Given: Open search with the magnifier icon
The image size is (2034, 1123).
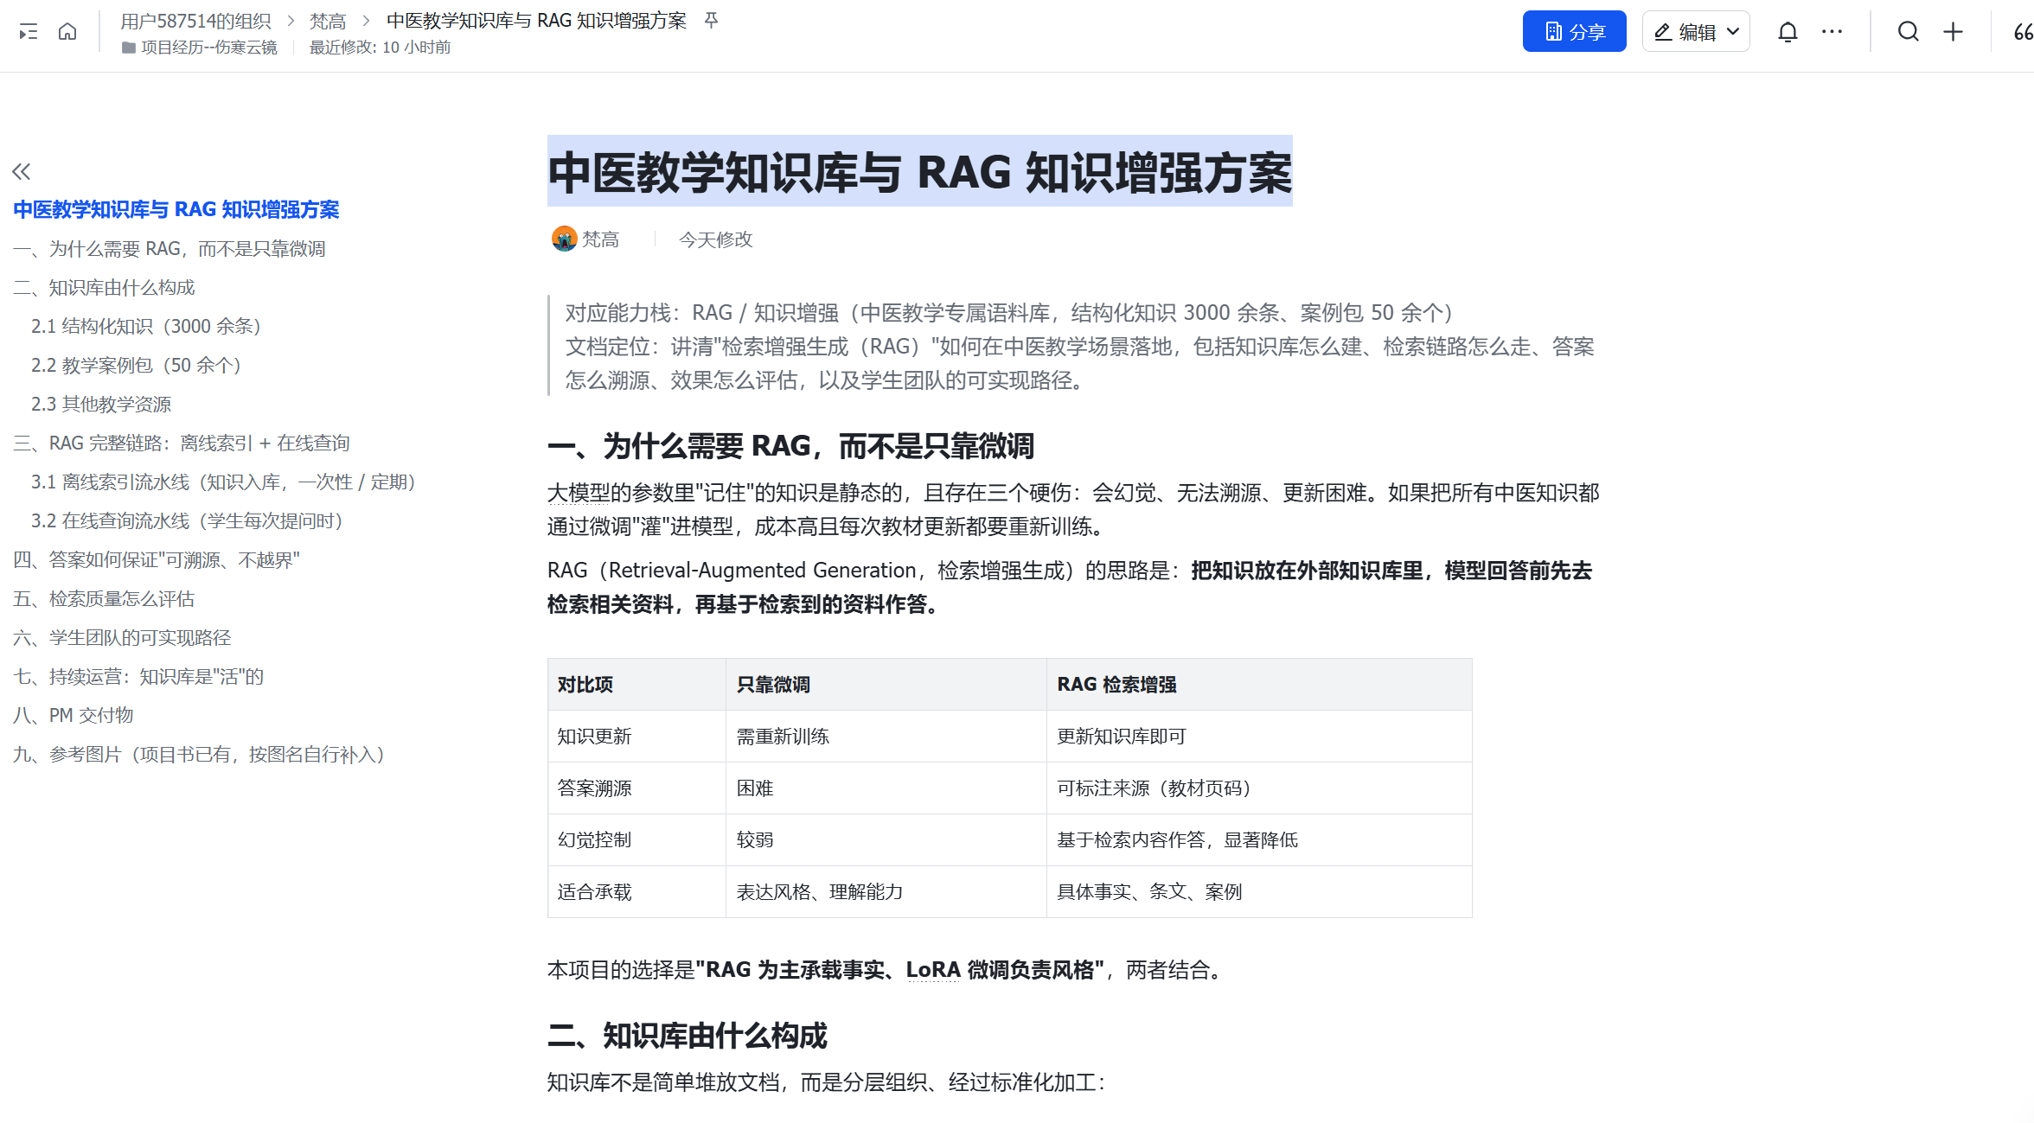Looking at the screenshot, I should [1909, 32].
